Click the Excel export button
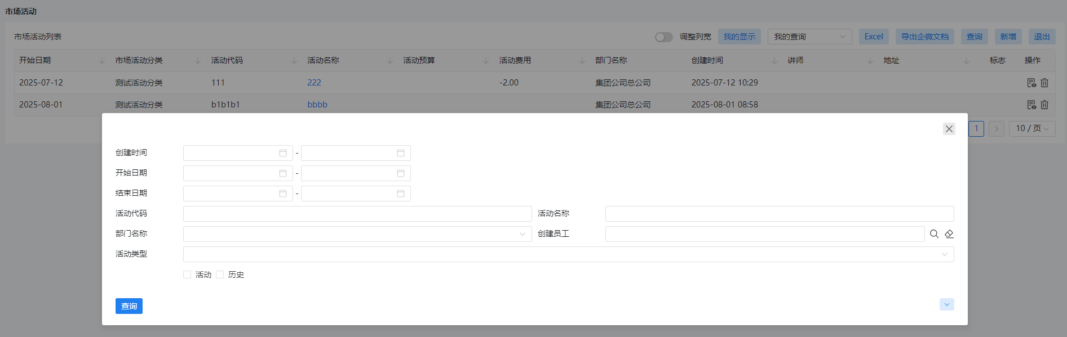Screen dimensions: 1067x337 [874, 37]
